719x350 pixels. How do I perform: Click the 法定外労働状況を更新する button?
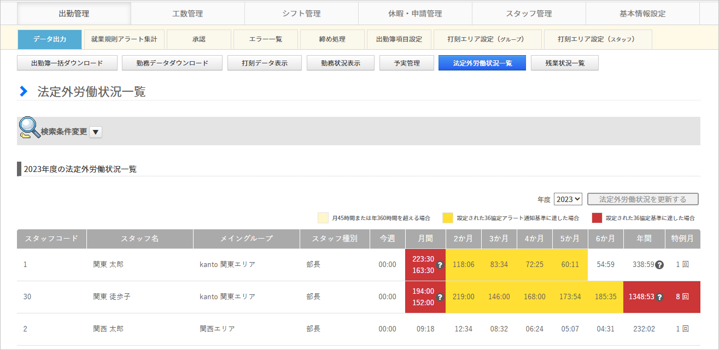point(642,199)
